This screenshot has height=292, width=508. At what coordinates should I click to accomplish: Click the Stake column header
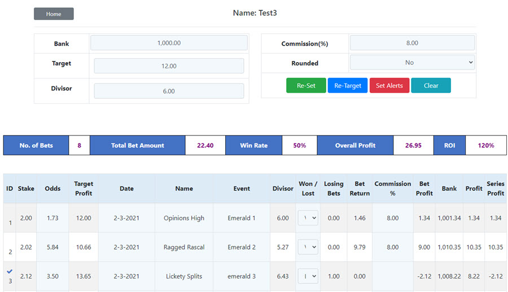(26, 188)
